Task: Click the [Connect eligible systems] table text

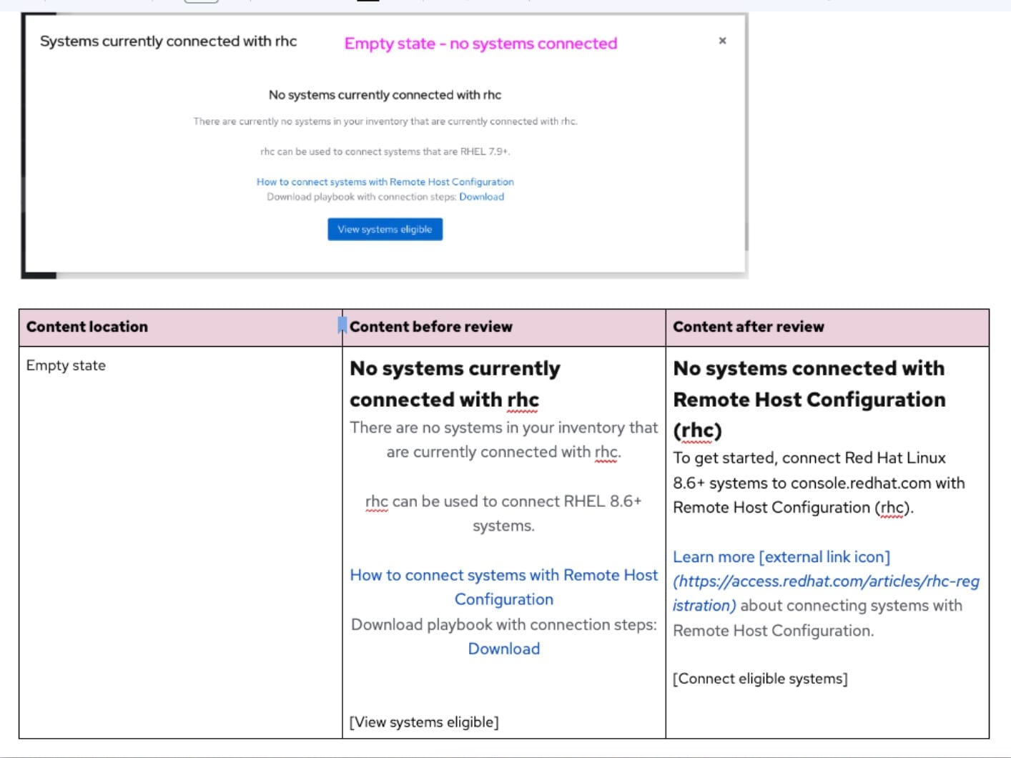Action: point(760,679)
